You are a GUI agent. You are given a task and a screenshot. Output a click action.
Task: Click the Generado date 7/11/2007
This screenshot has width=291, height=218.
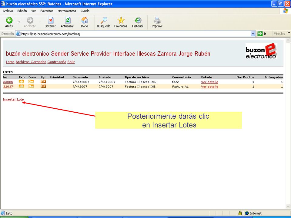[x=81, y=82]
